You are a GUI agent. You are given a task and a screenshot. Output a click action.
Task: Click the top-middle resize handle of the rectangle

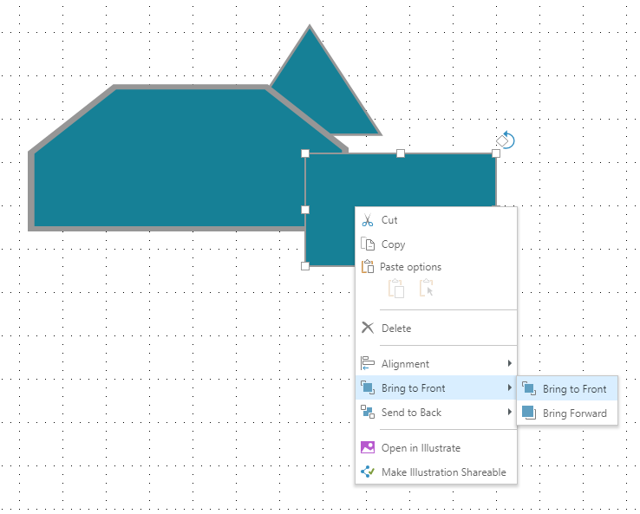pos(401,153)
